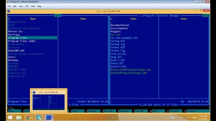Select the pagefile.sys file
Image resolution: width=216 pixels, height=121 pixels.
pyautogui.click(x=17, y=73)
